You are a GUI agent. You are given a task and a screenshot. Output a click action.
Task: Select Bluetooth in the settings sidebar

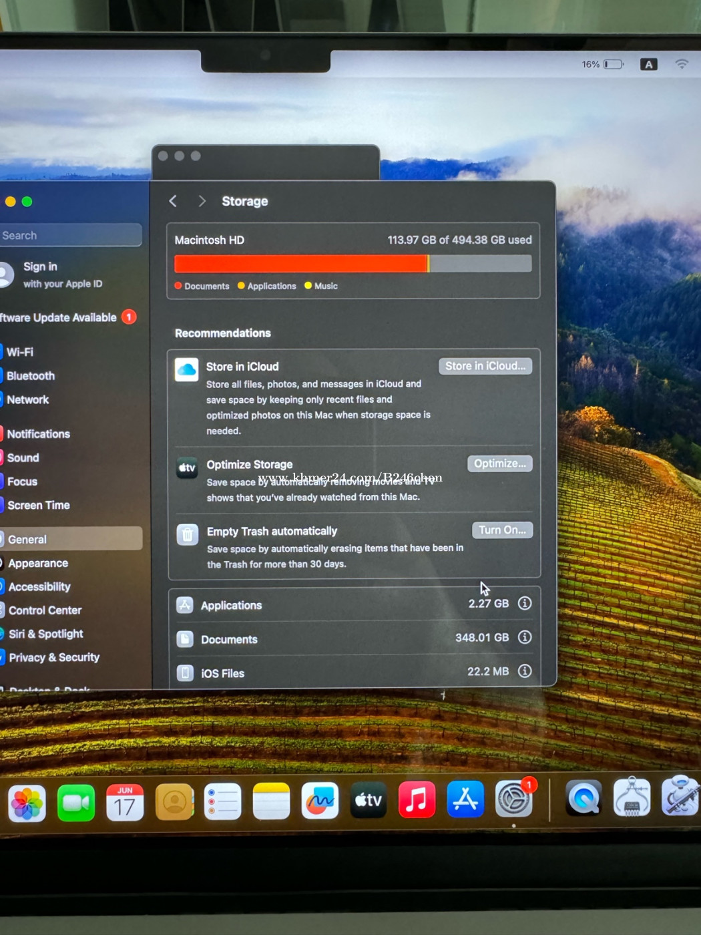(x=31, y=376)
